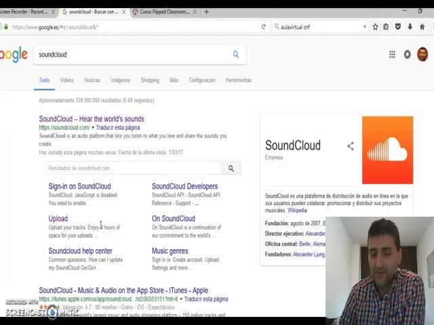The height and width of the screenshot is (325, 434).
Task: Share the SoundCloud knowledge panel
Action: [351, 146]
